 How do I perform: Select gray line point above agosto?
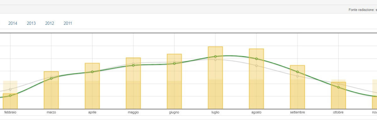click(256, 65)
